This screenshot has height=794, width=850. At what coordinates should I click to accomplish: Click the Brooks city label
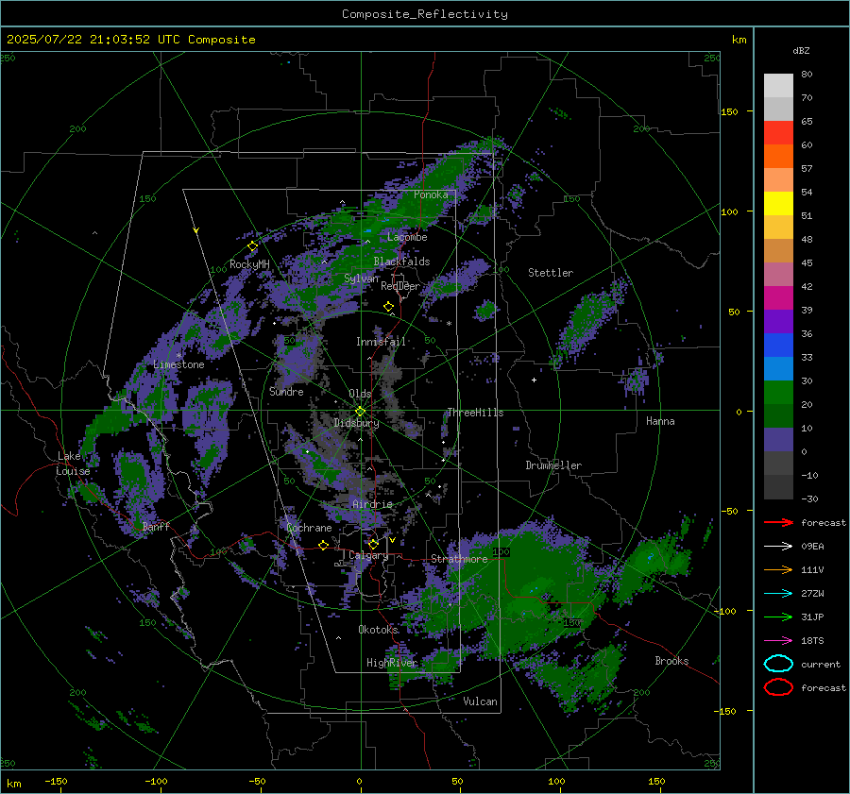[671, 661]
